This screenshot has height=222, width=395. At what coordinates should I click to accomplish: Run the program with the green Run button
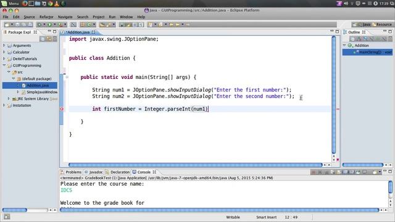pos(49,25)
